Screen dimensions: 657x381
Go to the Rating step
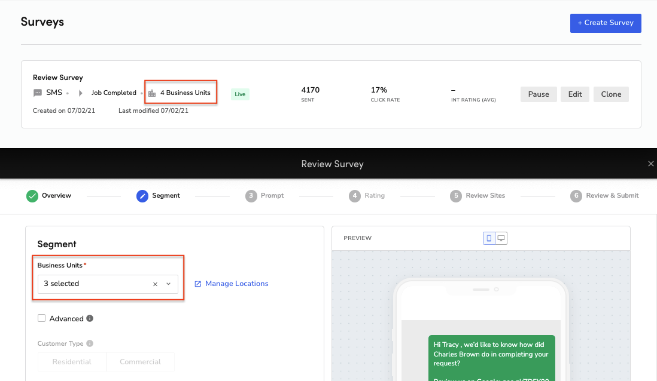click(x=375, y=195)
